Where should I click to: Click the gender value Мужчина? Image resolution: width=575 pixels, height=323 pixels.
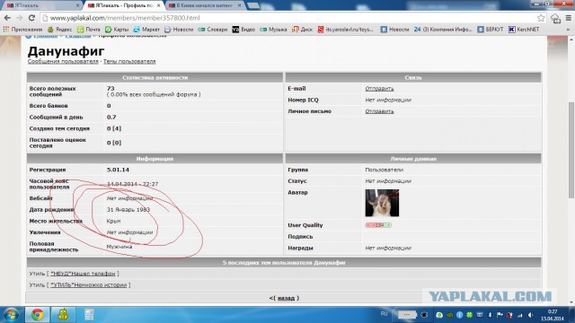point(119,247)
